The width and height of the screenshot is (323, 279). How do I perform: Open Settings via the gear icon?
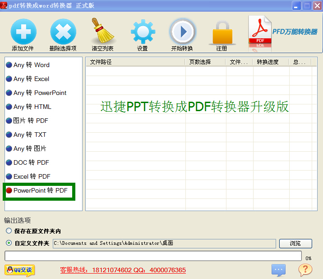coord(143,31)
